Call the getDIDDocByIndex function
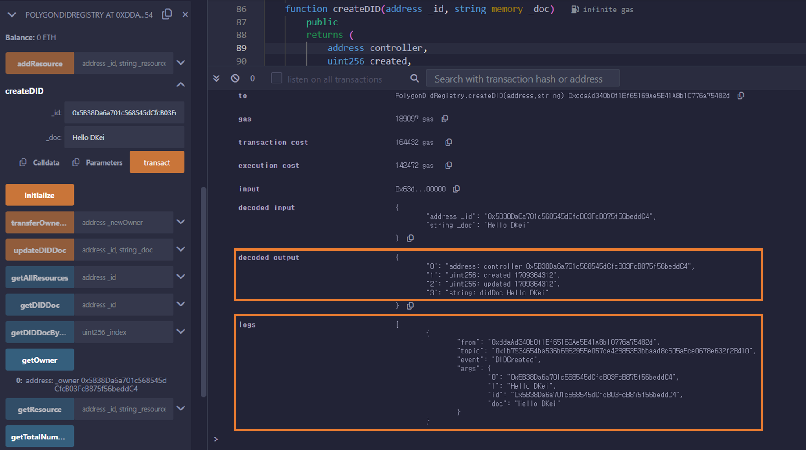 pyautogui.click(x=40, y=332)
